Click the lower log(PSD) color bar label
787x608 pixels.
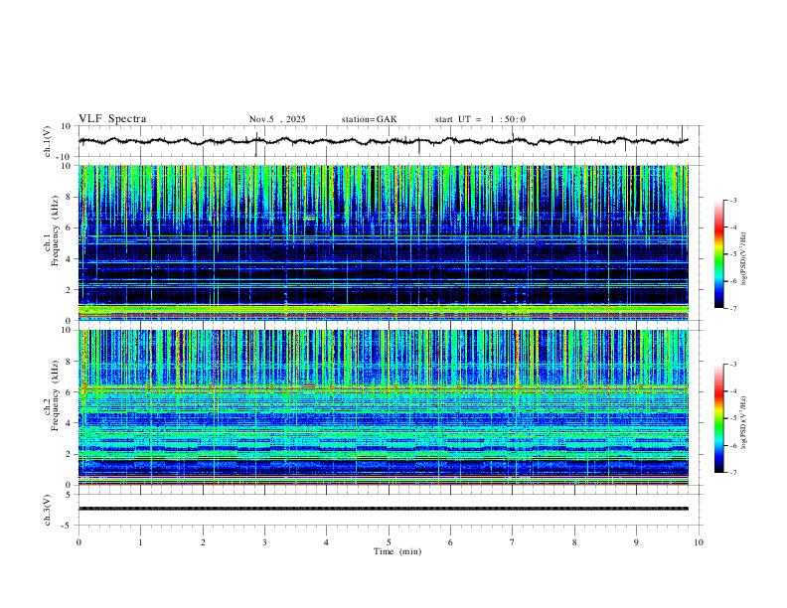[x=744, y=423]
